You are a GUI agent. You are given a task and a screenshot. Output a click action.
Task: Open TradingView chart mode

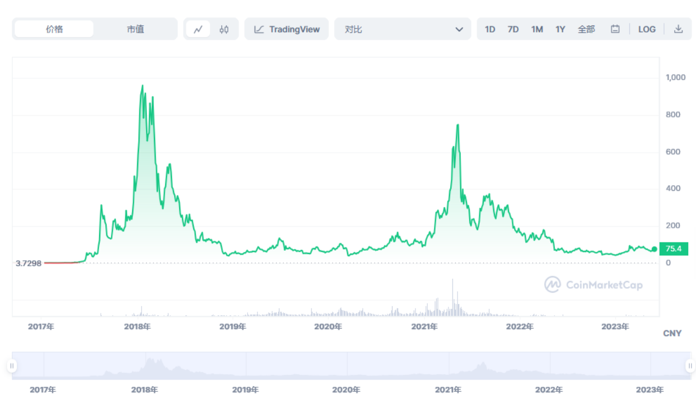(287, 29)
